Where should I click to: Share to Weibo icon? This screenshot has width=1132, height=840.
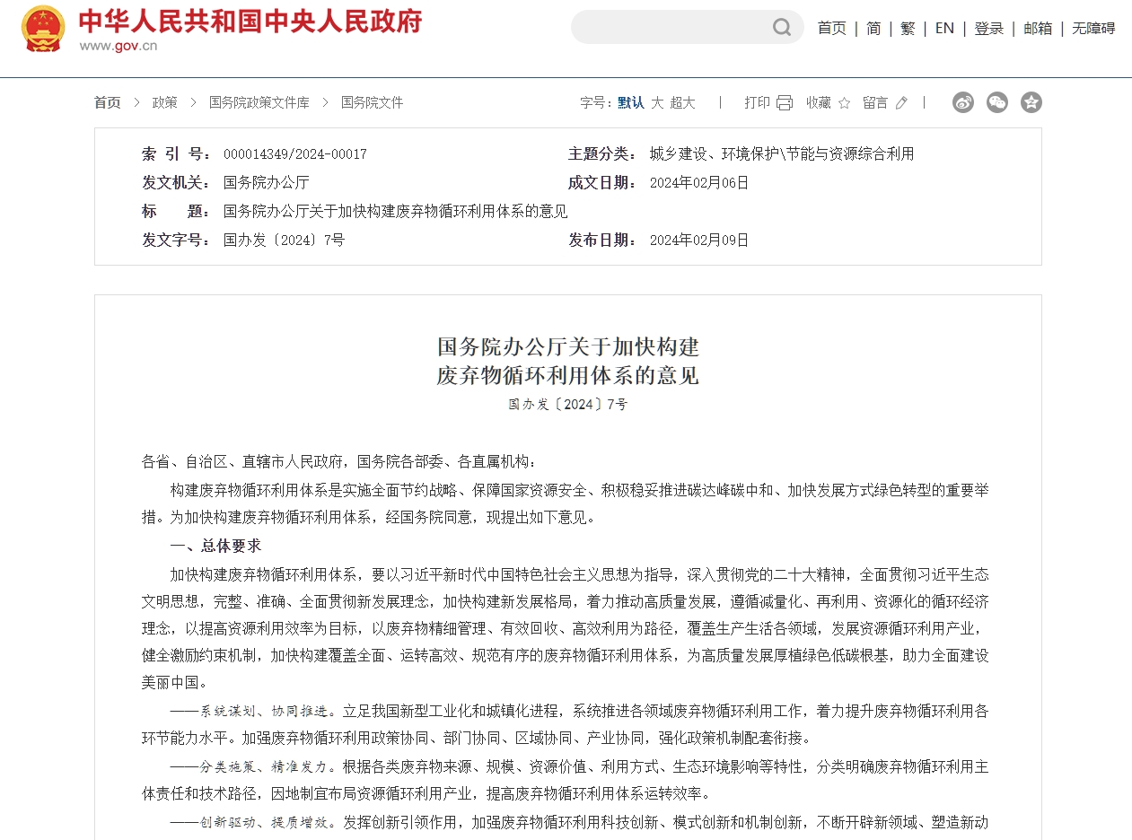(x=963, y=102)
